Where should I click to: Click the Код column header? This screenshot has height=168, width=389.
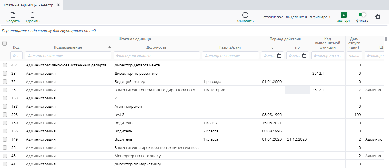tap(16, 47)
